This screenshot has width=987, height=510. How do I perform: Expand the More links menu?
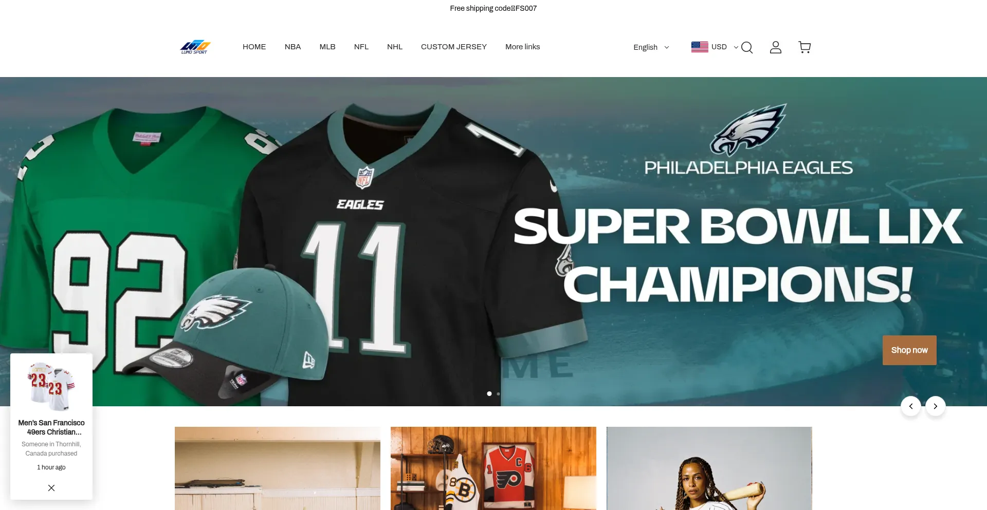coord(522,47)
